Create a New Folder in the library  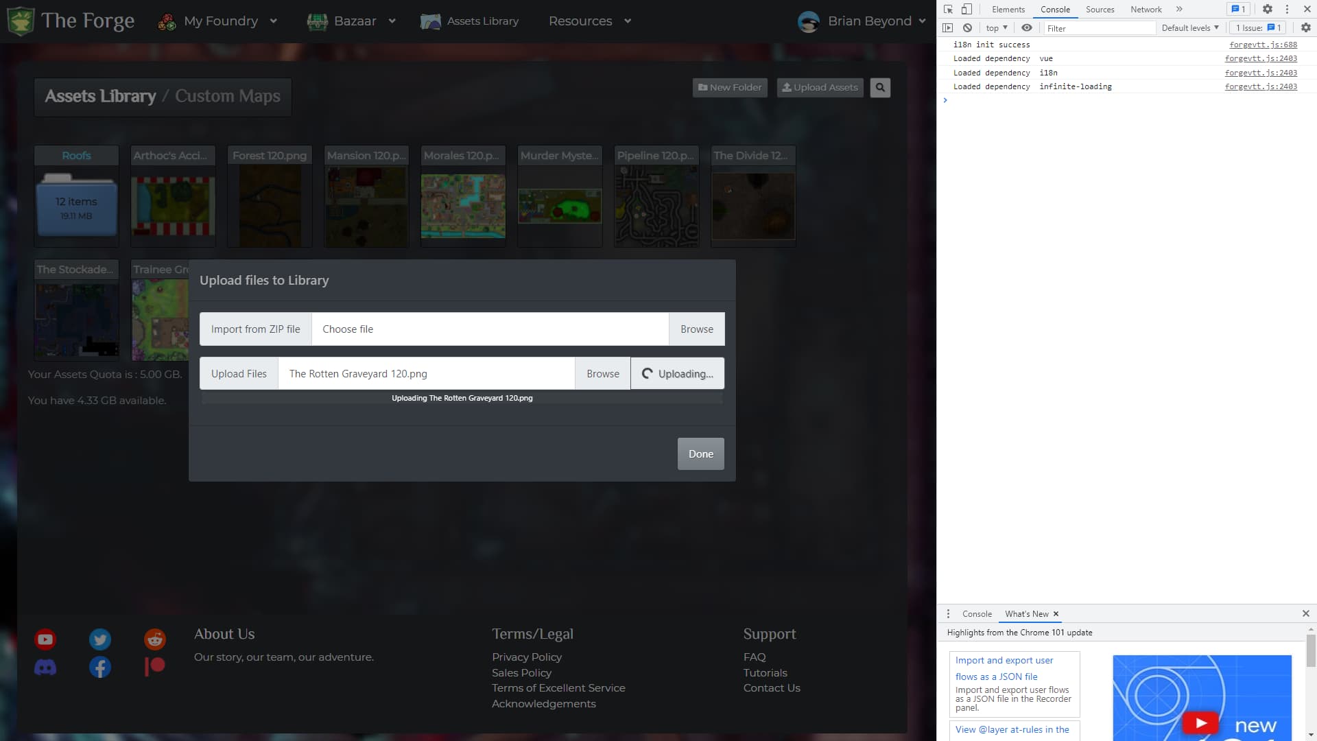[730, 88]
